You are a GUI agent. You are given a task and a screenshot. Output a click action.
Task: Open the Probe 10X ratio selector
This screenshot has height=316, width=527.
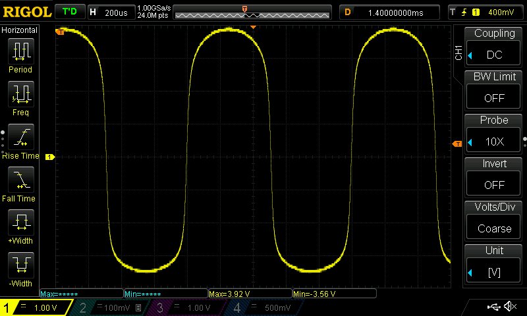494,134
